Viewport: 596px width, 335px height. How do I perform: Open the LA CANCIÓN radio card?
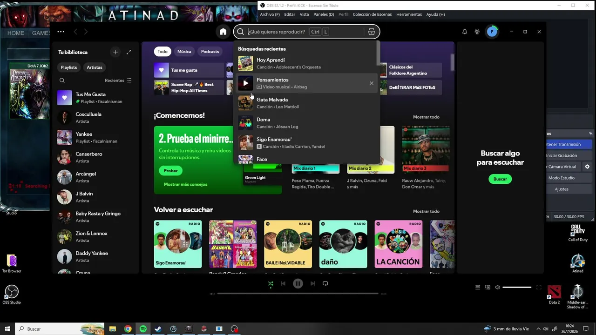(399, 244)
